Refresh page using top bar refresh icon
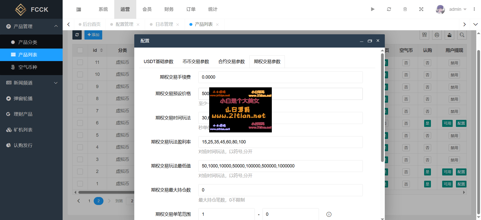Image resolution: width=481 pixels, height=220 pixels. [x=389, y=9]
